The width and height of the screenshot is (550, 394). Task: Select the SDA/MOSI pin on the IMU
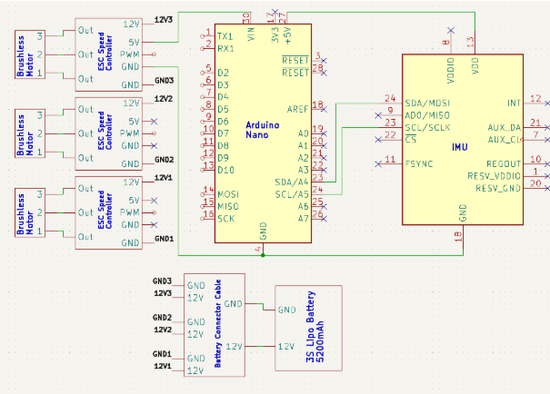[x=427, y=103]
